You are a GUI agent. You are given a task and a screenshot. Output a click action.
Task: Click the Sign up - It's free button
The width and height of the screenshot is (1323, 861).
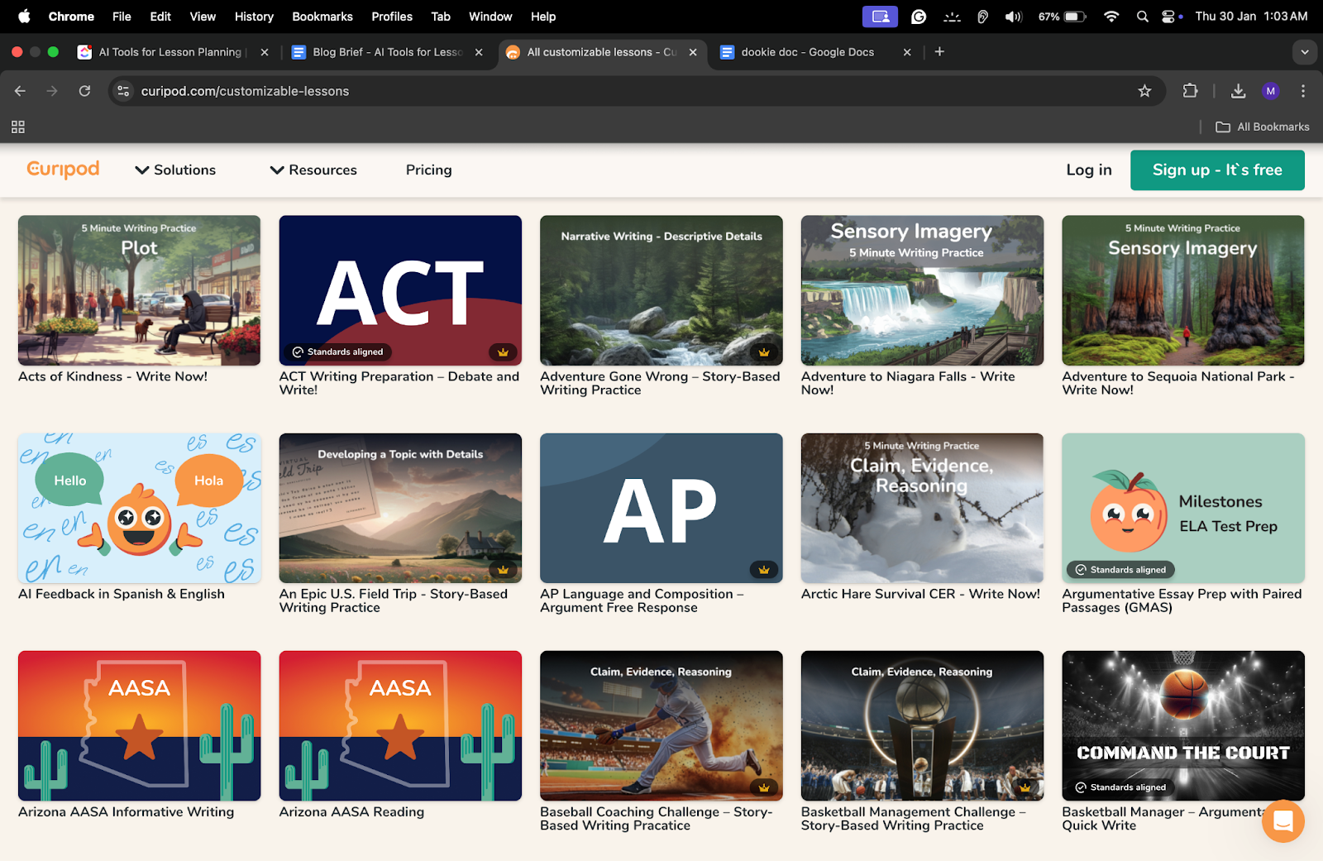[x=1216, y=170]
